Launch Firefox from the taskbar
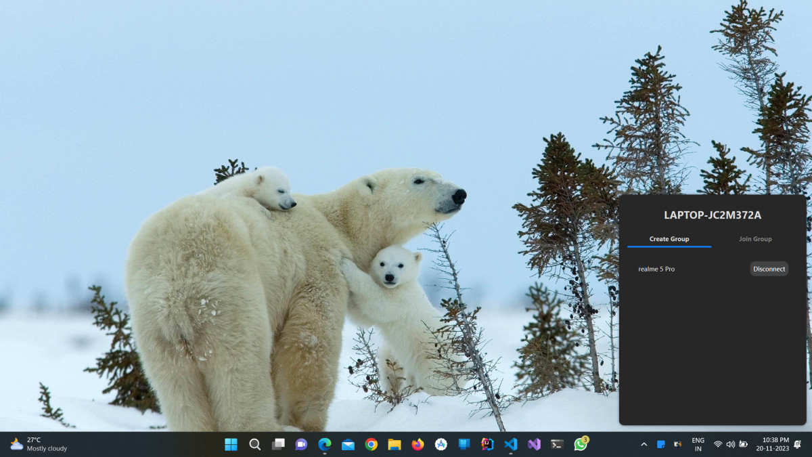This screenshot has width=812, height=457. (418, 444)
